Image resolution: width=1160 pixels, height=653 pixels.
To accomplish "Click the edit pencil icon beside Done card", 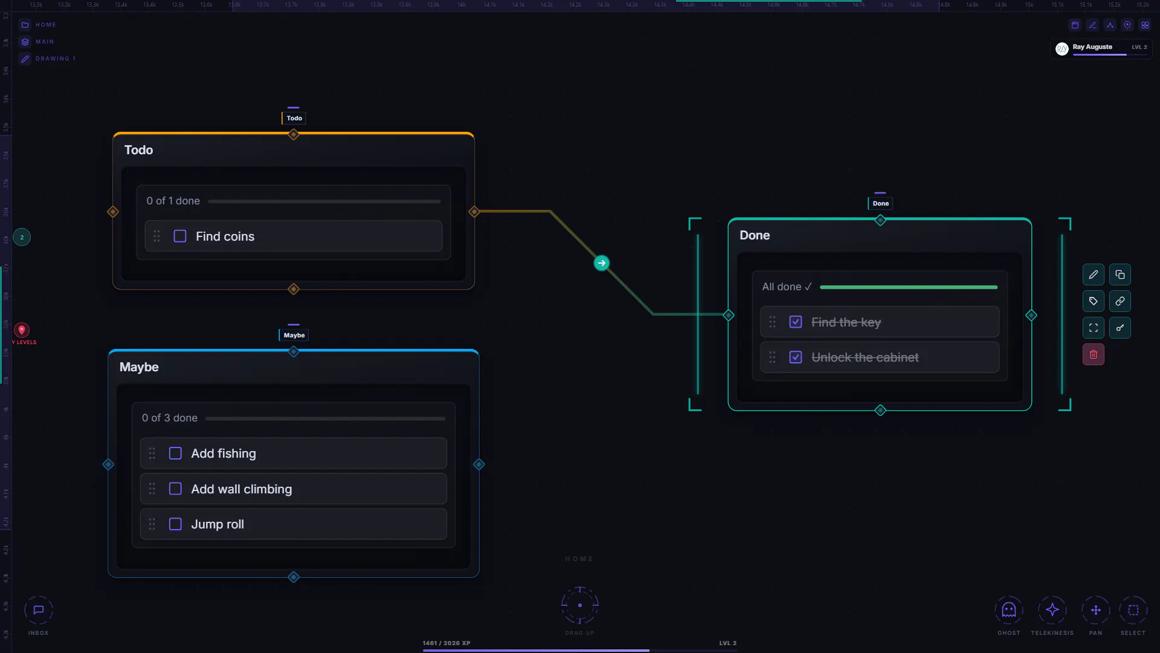I will (x=1093, y=275).
